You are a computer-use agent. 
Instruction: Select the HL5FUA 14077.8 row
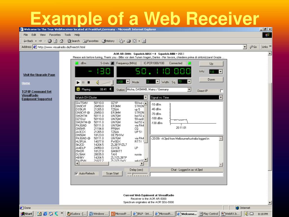click(x=110, y=142)
